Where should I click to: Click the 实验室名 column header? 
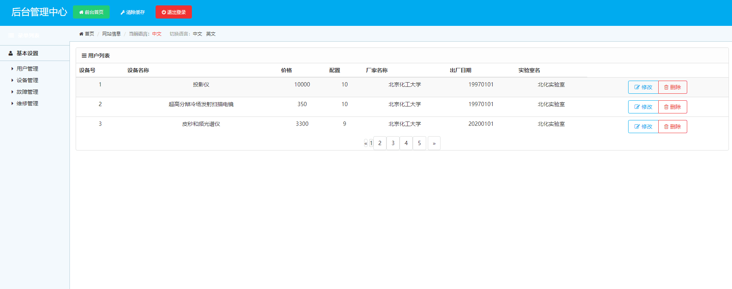(529, 70)
